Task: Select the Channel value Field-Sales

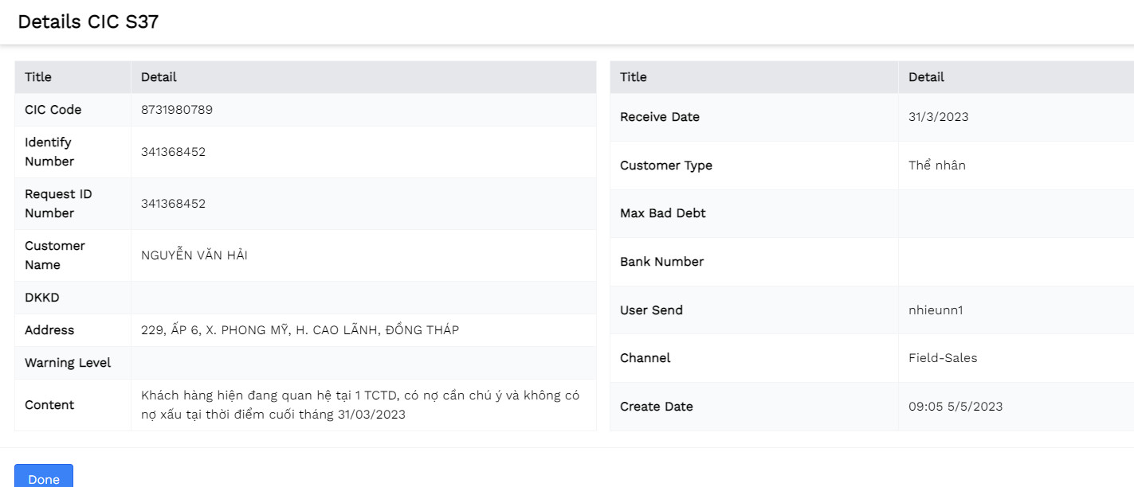Action: tap(943, 358)
